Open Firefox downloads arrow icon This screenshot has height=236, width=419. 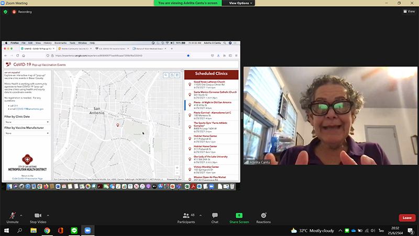218,56
